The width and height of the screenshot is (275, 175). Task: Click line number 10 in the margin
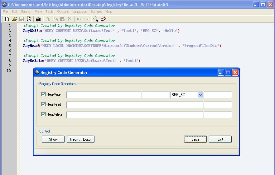9,71
